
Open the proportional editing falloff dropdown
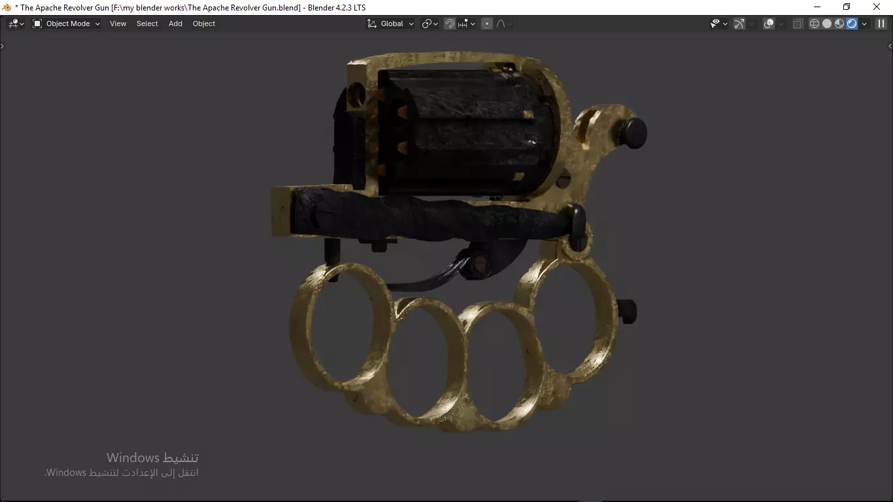pyautogui.click(x=504, y=24)
